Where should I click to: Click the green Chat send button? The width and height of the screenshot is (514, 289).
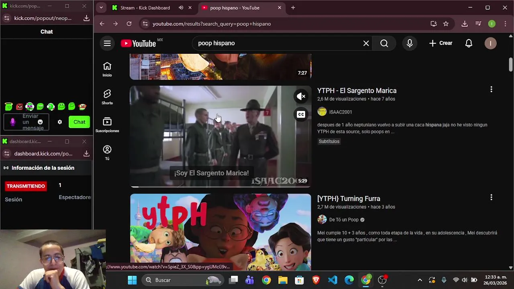click(x=79, y=122)
